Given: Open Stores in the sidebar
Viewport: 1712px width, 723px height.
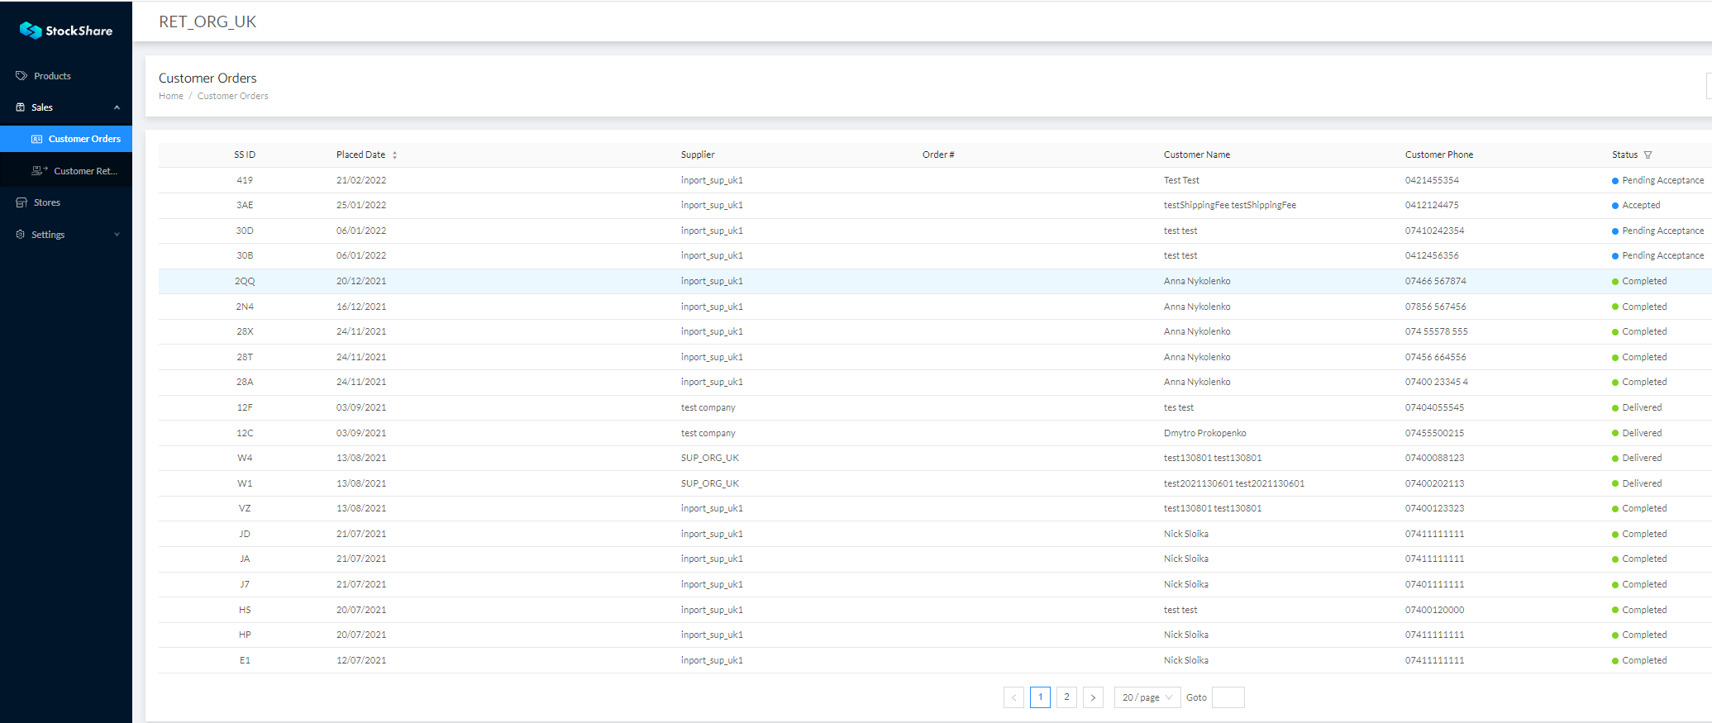Looking at the screenshot, I should [x=47, y=202].
